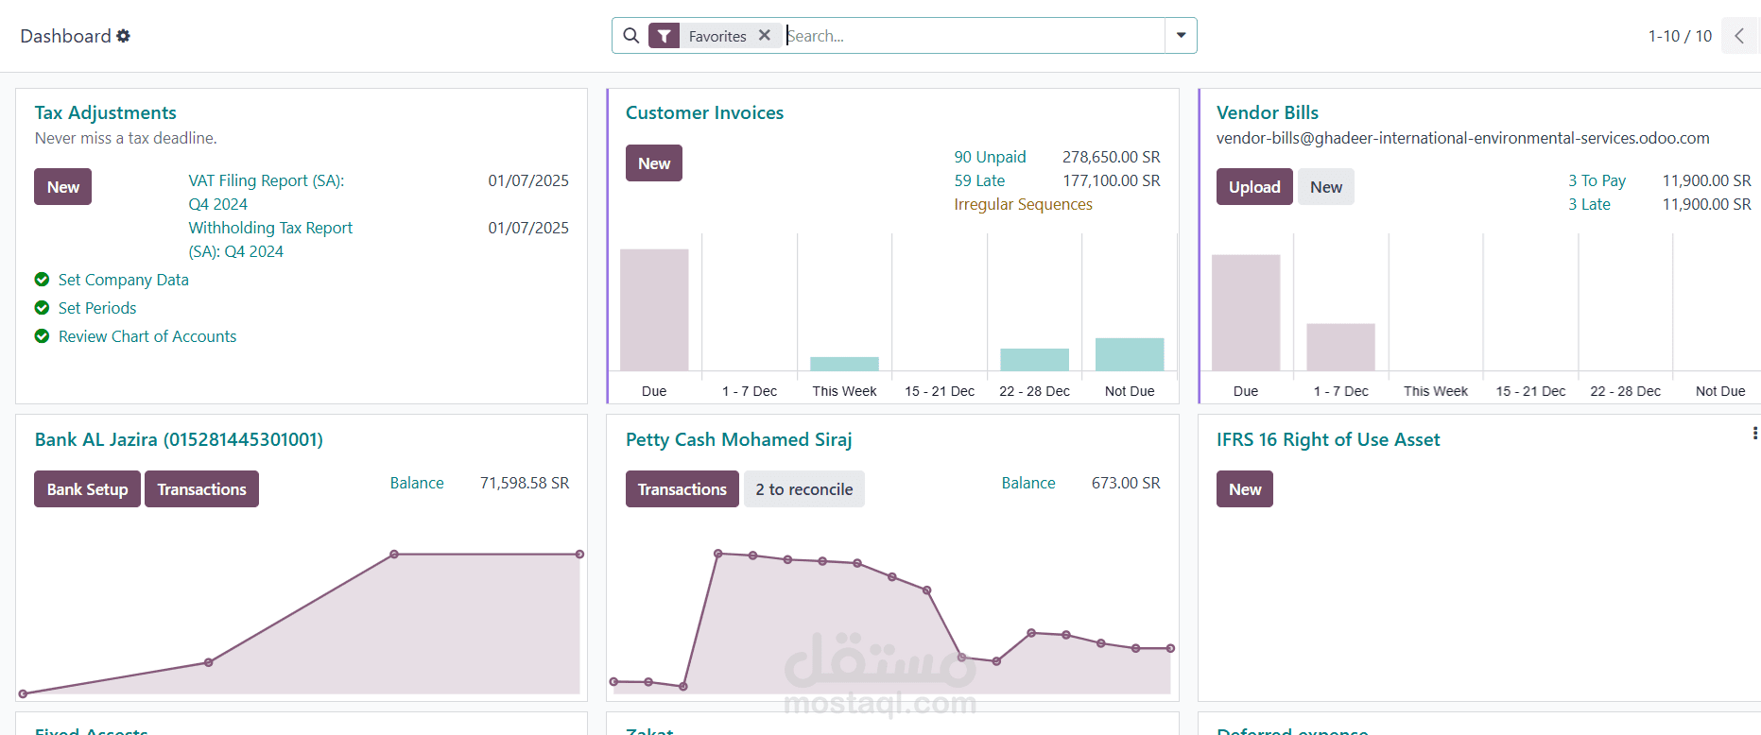Click Set Company Data green check
The width and height of the screenshot is (1761, 735).
[42, 279]
